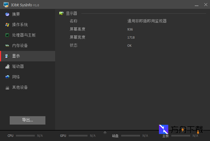Screen dimensions: 210x141
Task: Click the 显示器 section heading
Action: 71,13
